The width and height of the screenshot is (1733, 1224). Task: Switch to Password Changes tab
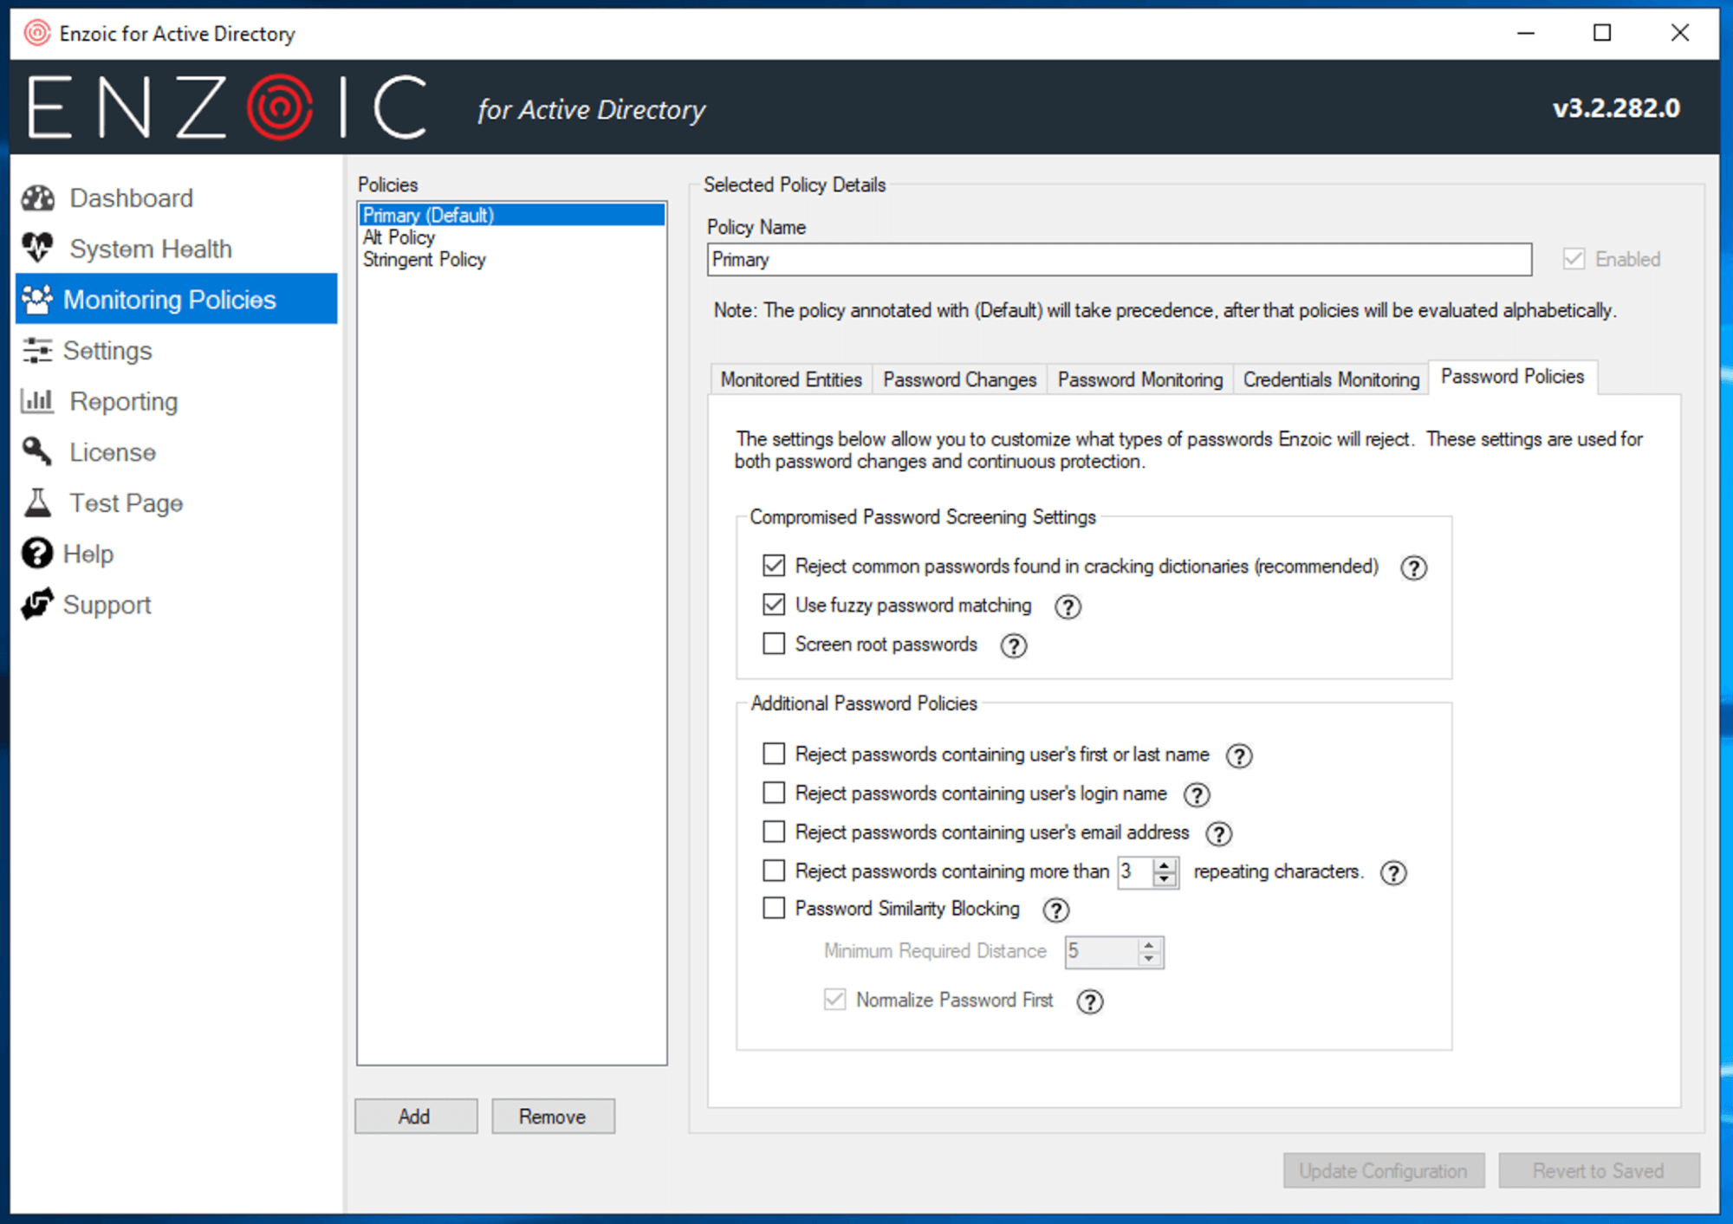[x=959, y=379]
